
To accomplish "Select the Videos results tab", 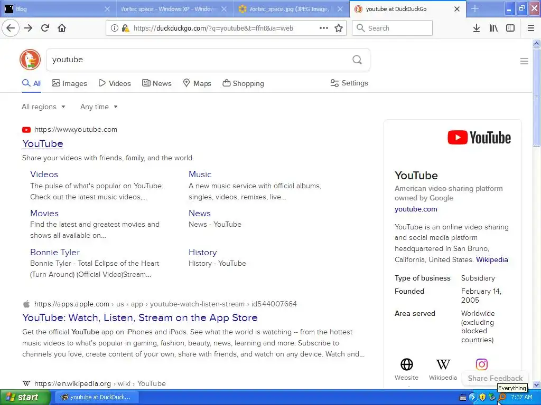I will [x=115, y=83].
